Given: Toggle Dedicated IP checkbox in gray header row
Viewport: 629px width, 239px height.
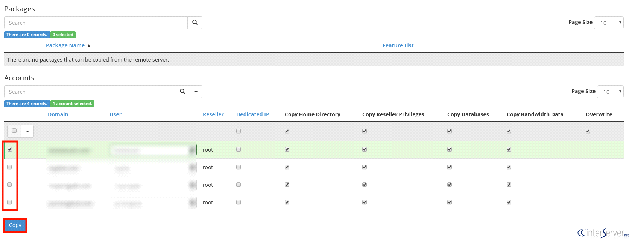Looking at the screenshot, I should coord(239,131).
